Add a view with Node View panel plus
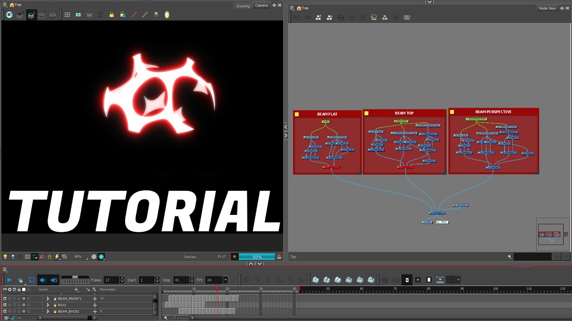This screenshot has width=572, height=321. click(x=562, y=8)
